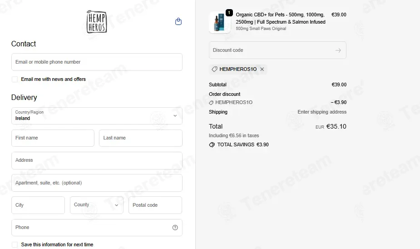Remove the HEMPHEROS10 discount code tag

tap(262, 69)
